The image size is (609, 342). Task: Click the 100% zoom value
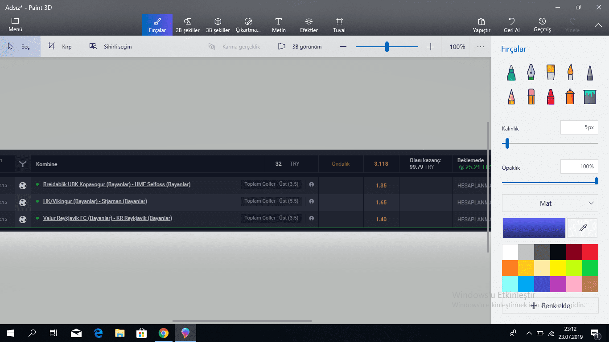457,46
